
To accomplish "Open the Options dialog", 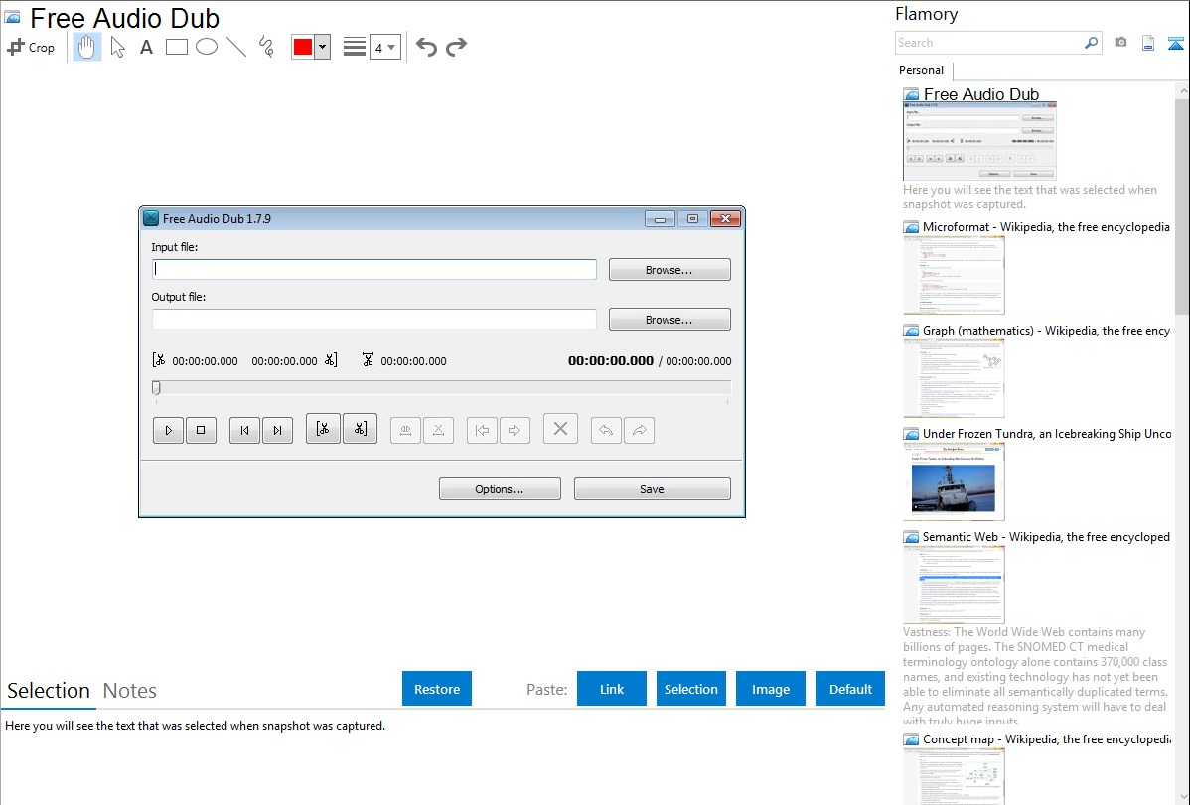I will [500, 489].
